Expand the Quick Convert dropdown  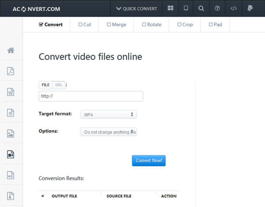tap(136, 8)
